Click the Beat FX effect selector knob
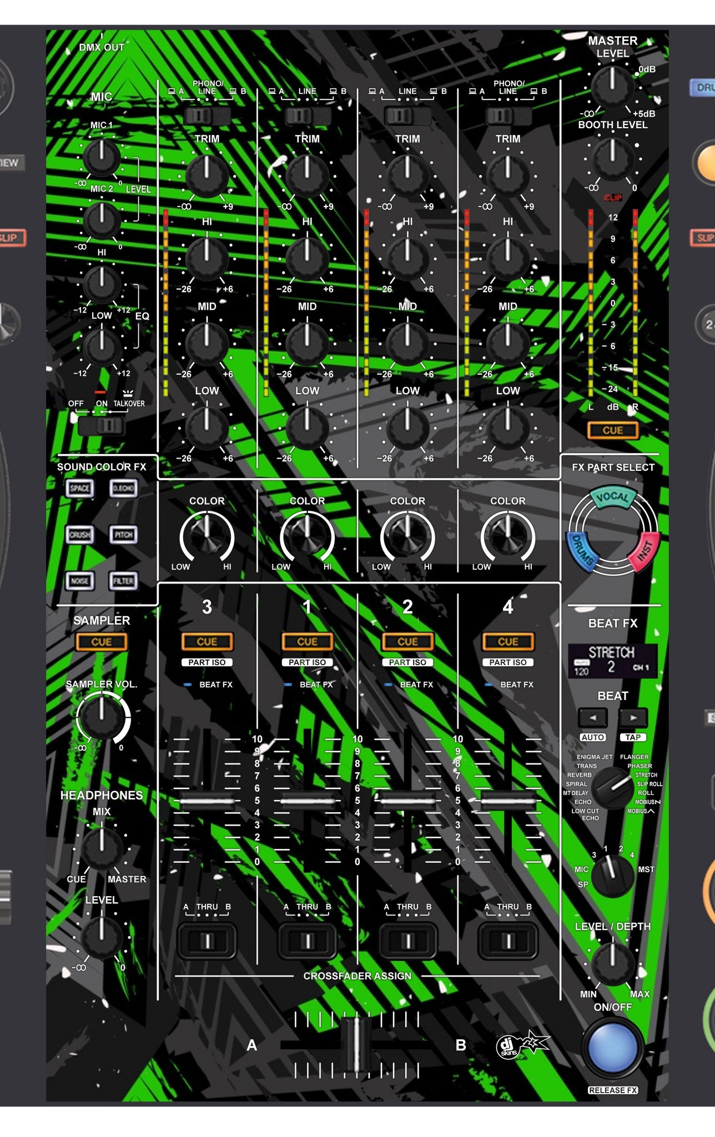Viewport: 715px width, 1137px height. click(x=612, y=788)
